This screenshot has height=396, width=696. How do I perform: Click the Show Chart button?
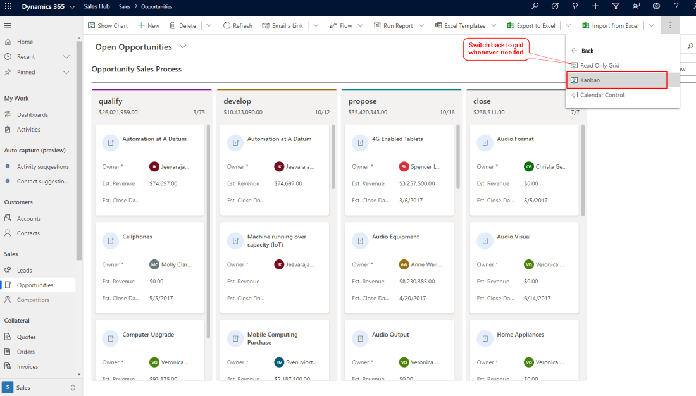coord(108,26)
